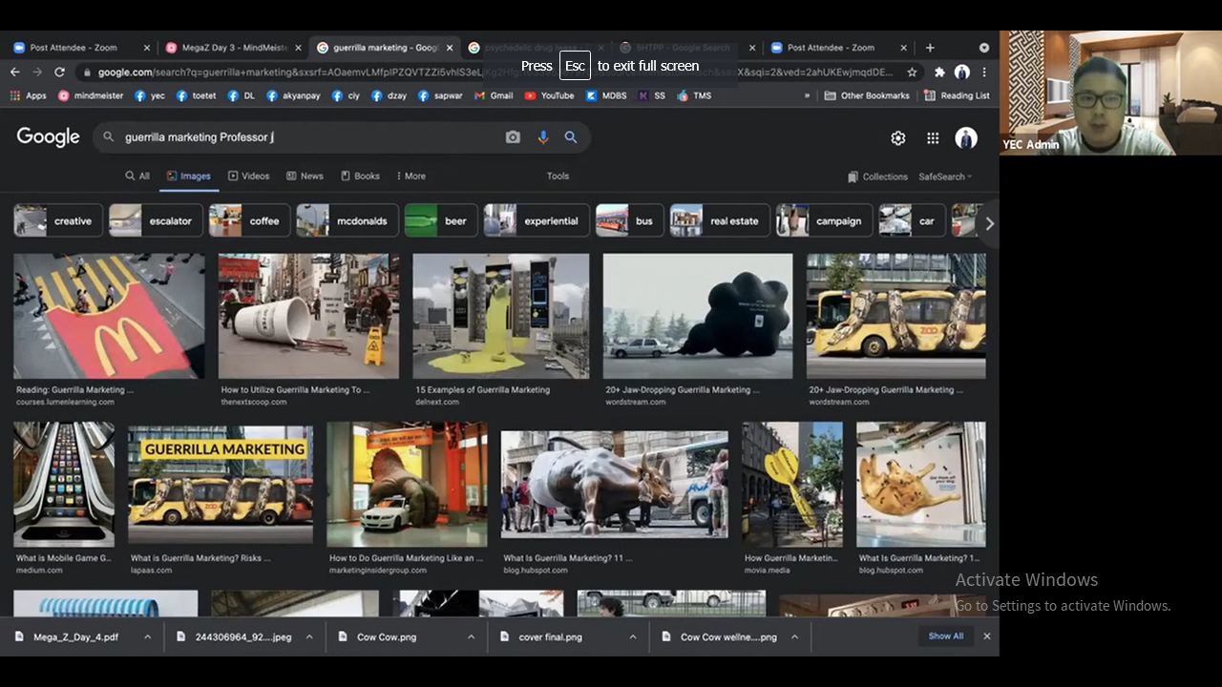This screenshot has height=687, width=1222.
Task: Open the lapaas.com yellow bus result image
Action: (x=221, y=485)
